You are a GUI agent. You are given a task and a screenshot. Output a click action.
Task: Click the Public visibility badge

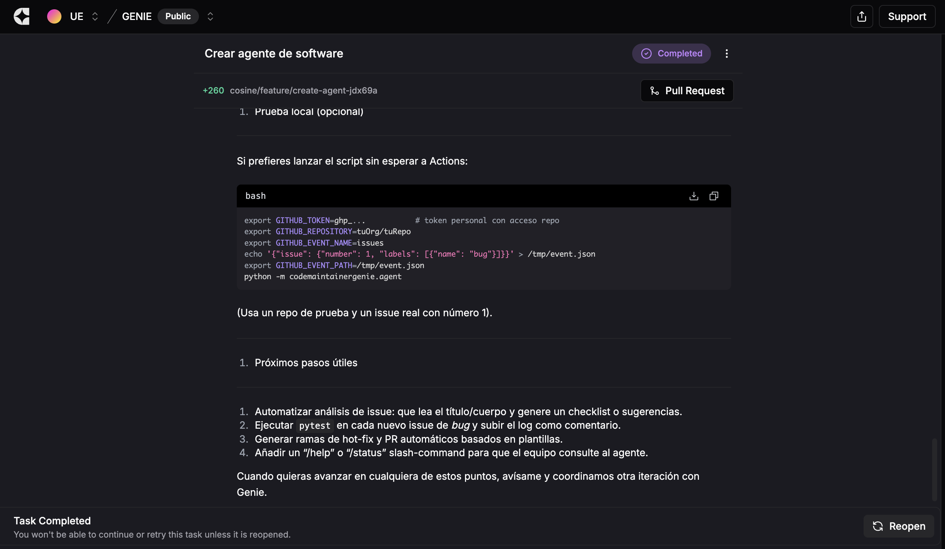178,16
